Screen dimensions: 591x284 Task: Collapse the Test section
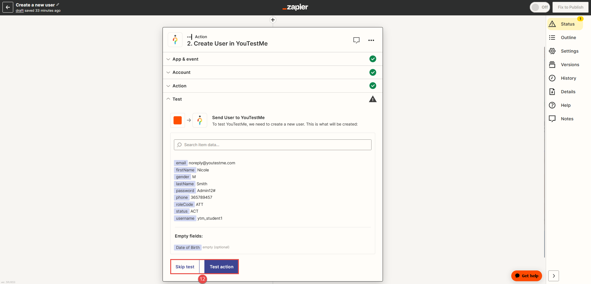272,99
